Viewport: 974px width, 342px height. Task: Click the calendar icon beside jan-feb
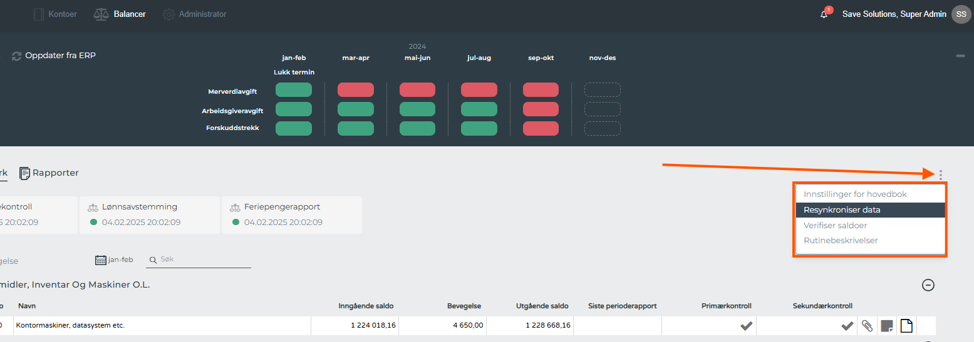click(100, 260)
